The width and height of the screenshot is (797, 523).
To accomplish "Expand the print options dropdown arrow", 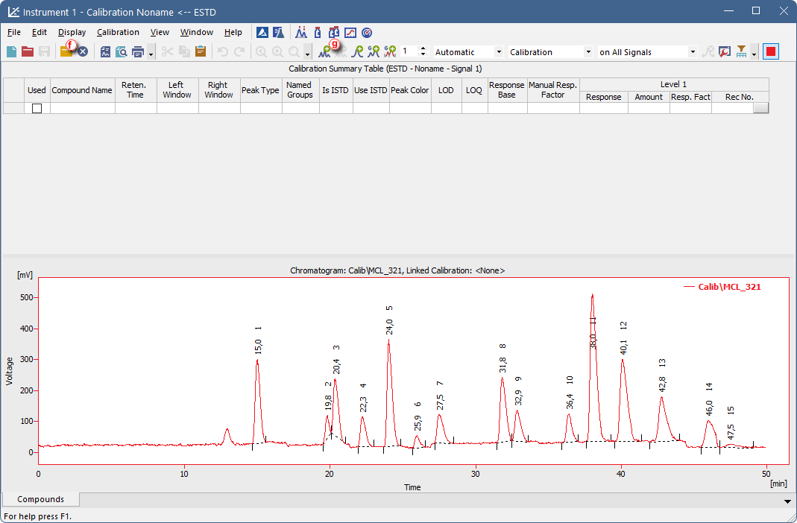I will click(x=151, y=52).
